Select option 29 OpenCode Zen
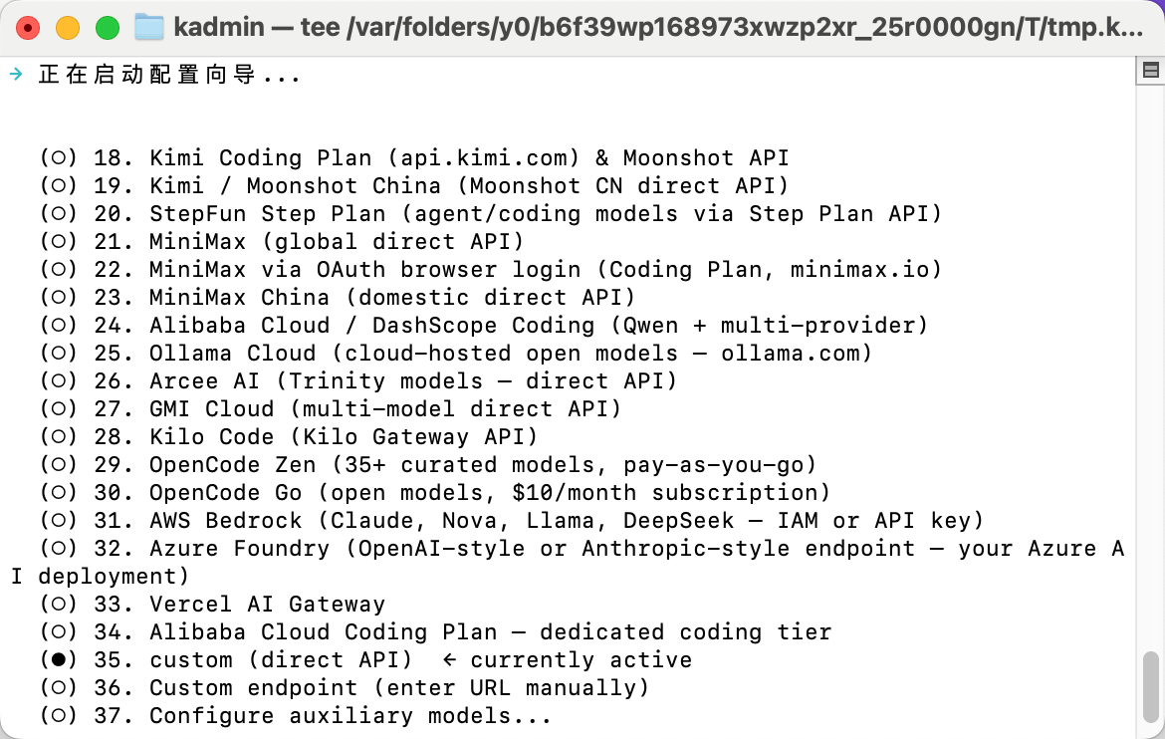Screen dimensions: 1165x739 coord(59,464)
